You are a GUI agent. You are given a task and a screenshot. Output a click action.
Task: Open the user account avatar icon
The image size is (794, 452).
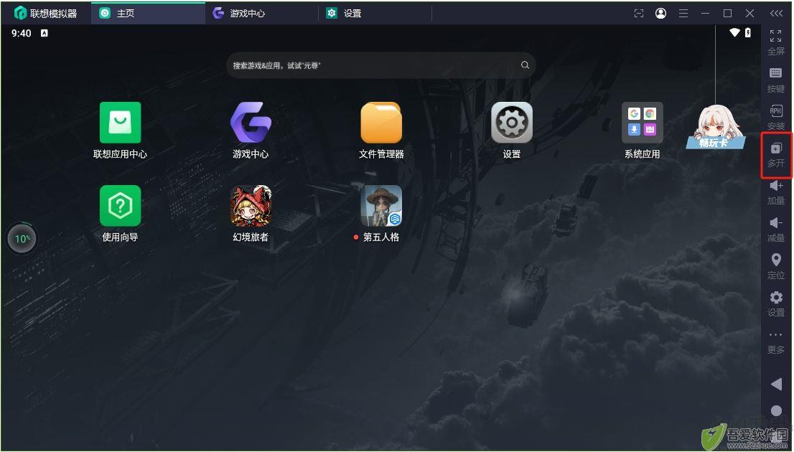[660, 14]
